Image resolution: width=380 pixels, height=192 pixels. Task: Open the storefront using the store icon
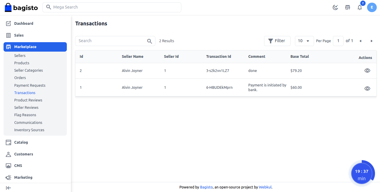(348, 7)
